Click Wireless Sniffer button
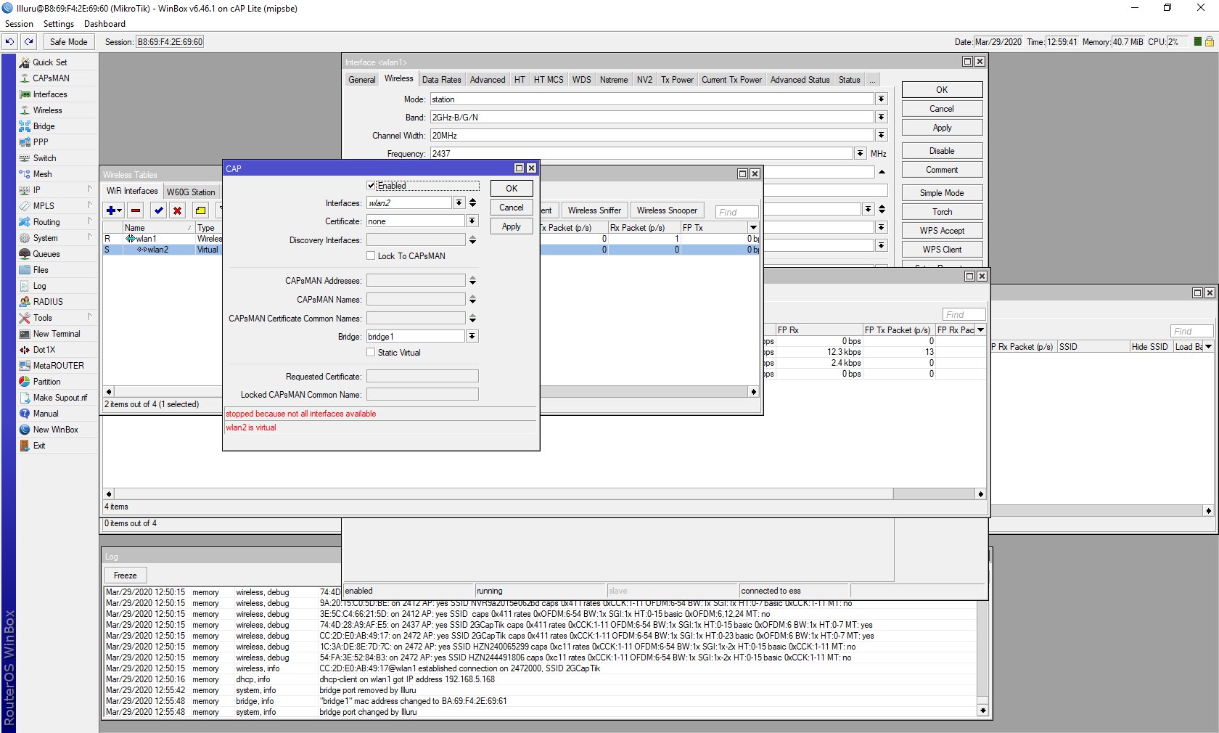1219x733 pixels. 594,210
